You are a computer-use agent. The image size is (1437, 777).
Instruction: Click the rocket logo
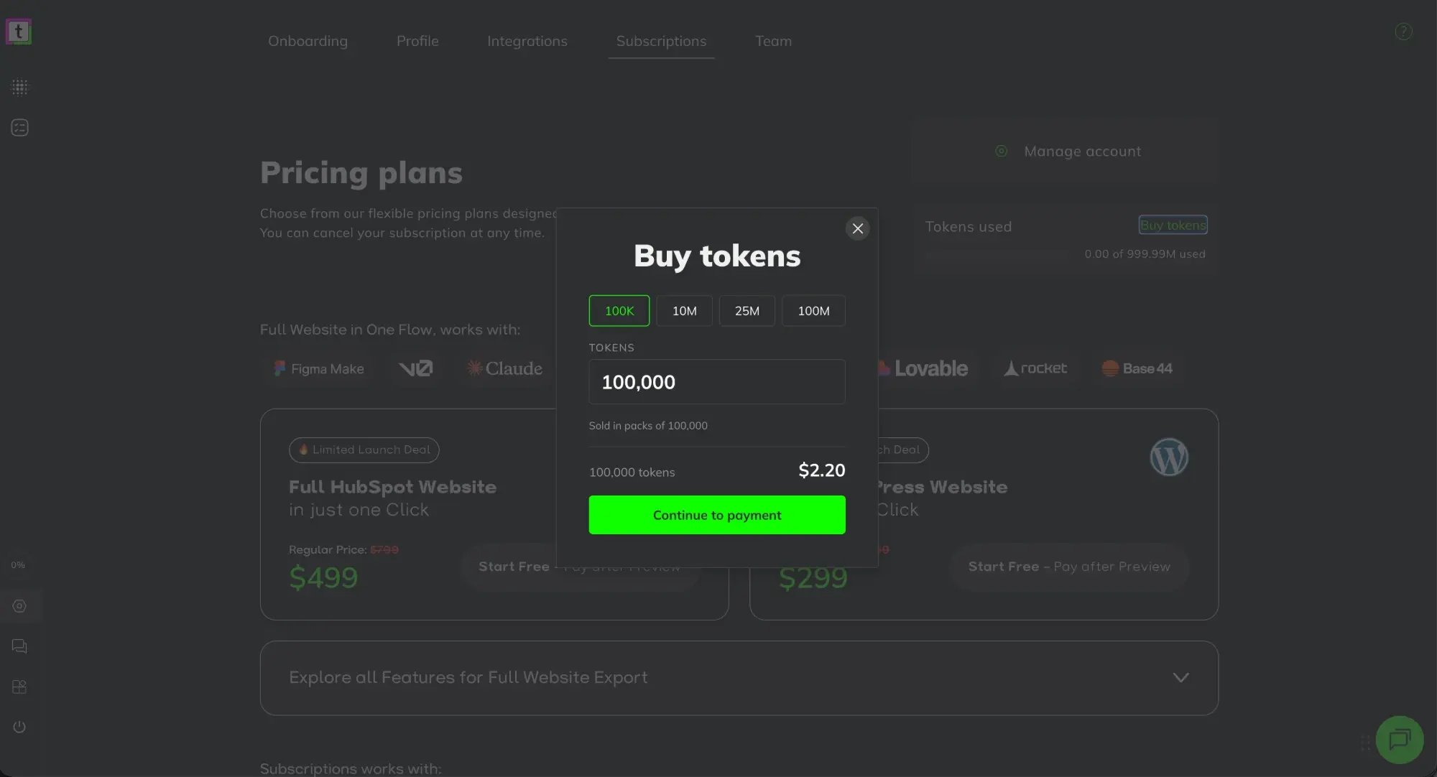1035,368
